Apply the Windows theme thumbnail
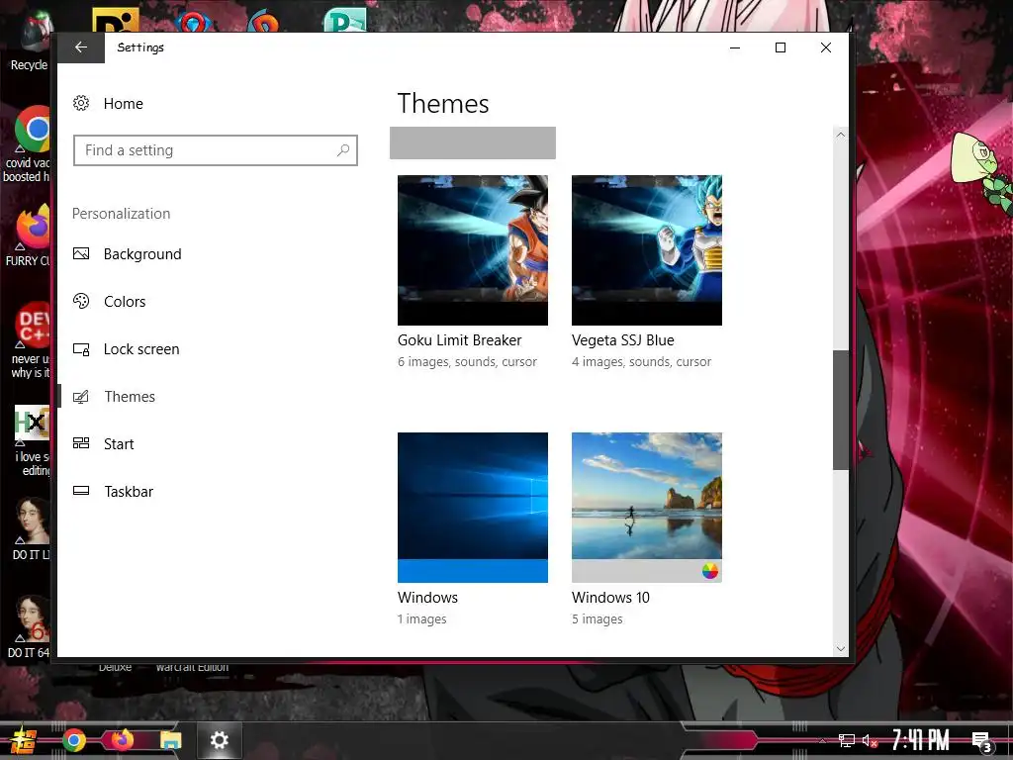 [472, 508]
